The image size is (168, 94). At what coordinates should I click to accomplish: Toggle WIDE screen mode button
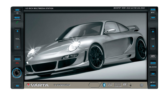pyautogui.click(x=153, y=10)
